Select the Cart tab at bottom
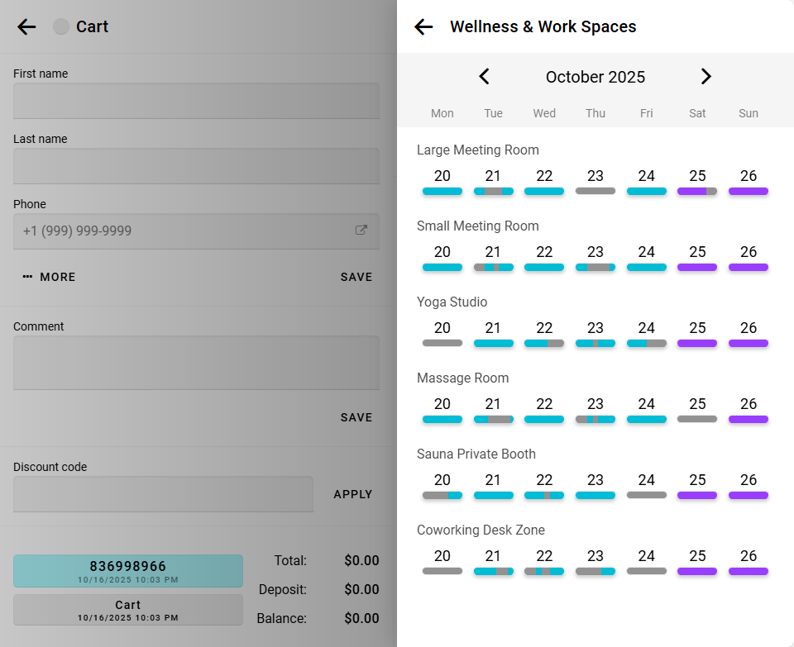Image resolution: width=794 pixels, height=647 pixels. [x=128, y=609]
